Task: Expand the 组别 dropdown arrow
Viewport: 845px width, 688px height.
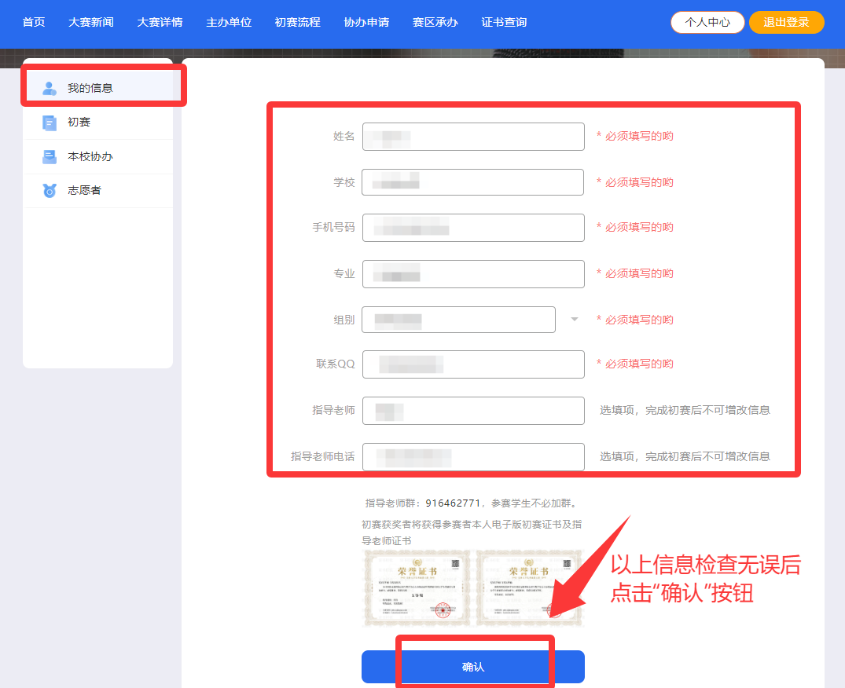Action: pos(575,320)
